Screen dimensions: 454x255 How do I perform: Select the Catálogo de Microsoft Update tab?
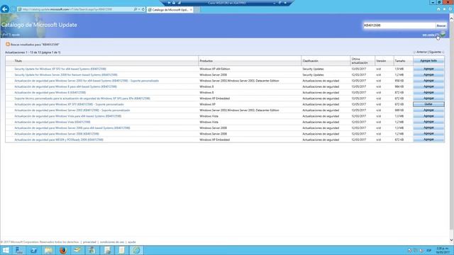170,9
